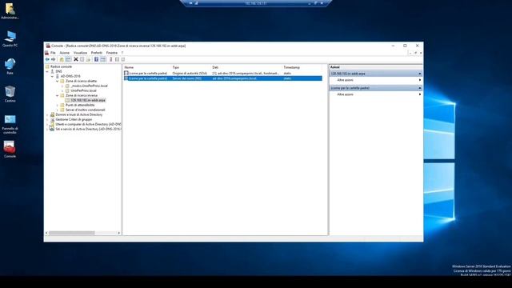Image resolution: width=512 pixels, height=288 pixels.
Task: Collapse Zone di ricerca inversa folder
Action: tap(58, 95)
